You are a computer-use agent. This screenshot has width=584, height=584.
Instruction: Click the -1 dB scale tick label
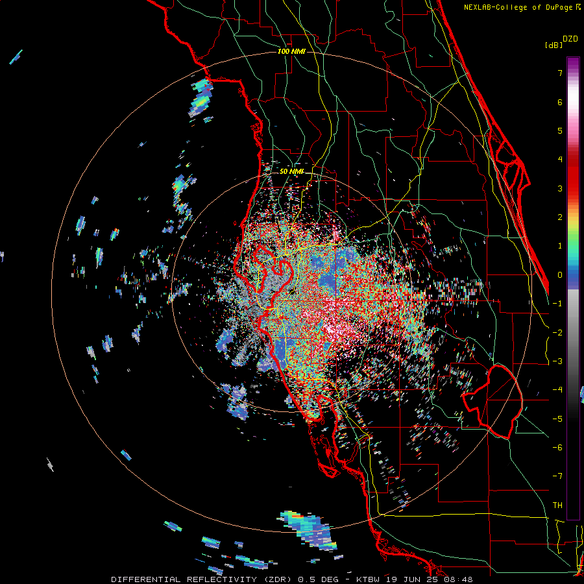tap(557, 304)
